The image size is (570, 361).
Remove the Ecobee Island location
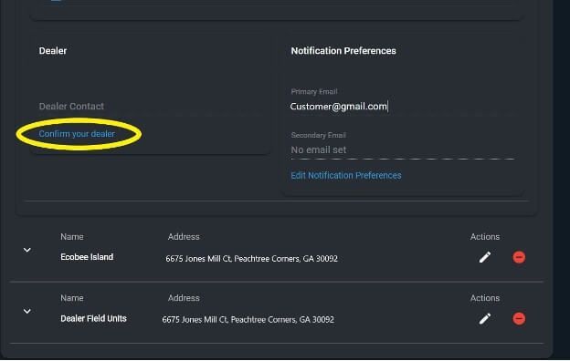point(519,257)
